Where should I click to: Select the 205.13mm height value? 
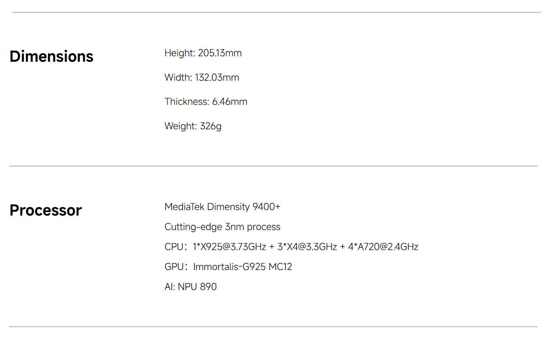pyautogui.click(x=220, y=53)
